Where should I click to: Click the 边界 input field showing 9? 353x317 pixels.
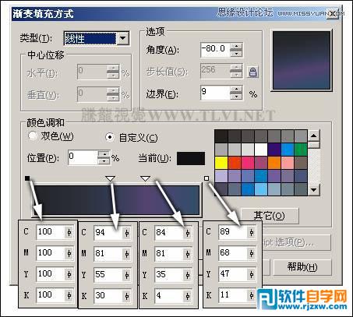tap(215, 93)
